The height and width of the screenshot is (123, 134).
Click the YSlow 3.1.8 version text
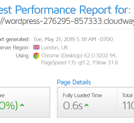pyautogui.click(x=105, y=62)
